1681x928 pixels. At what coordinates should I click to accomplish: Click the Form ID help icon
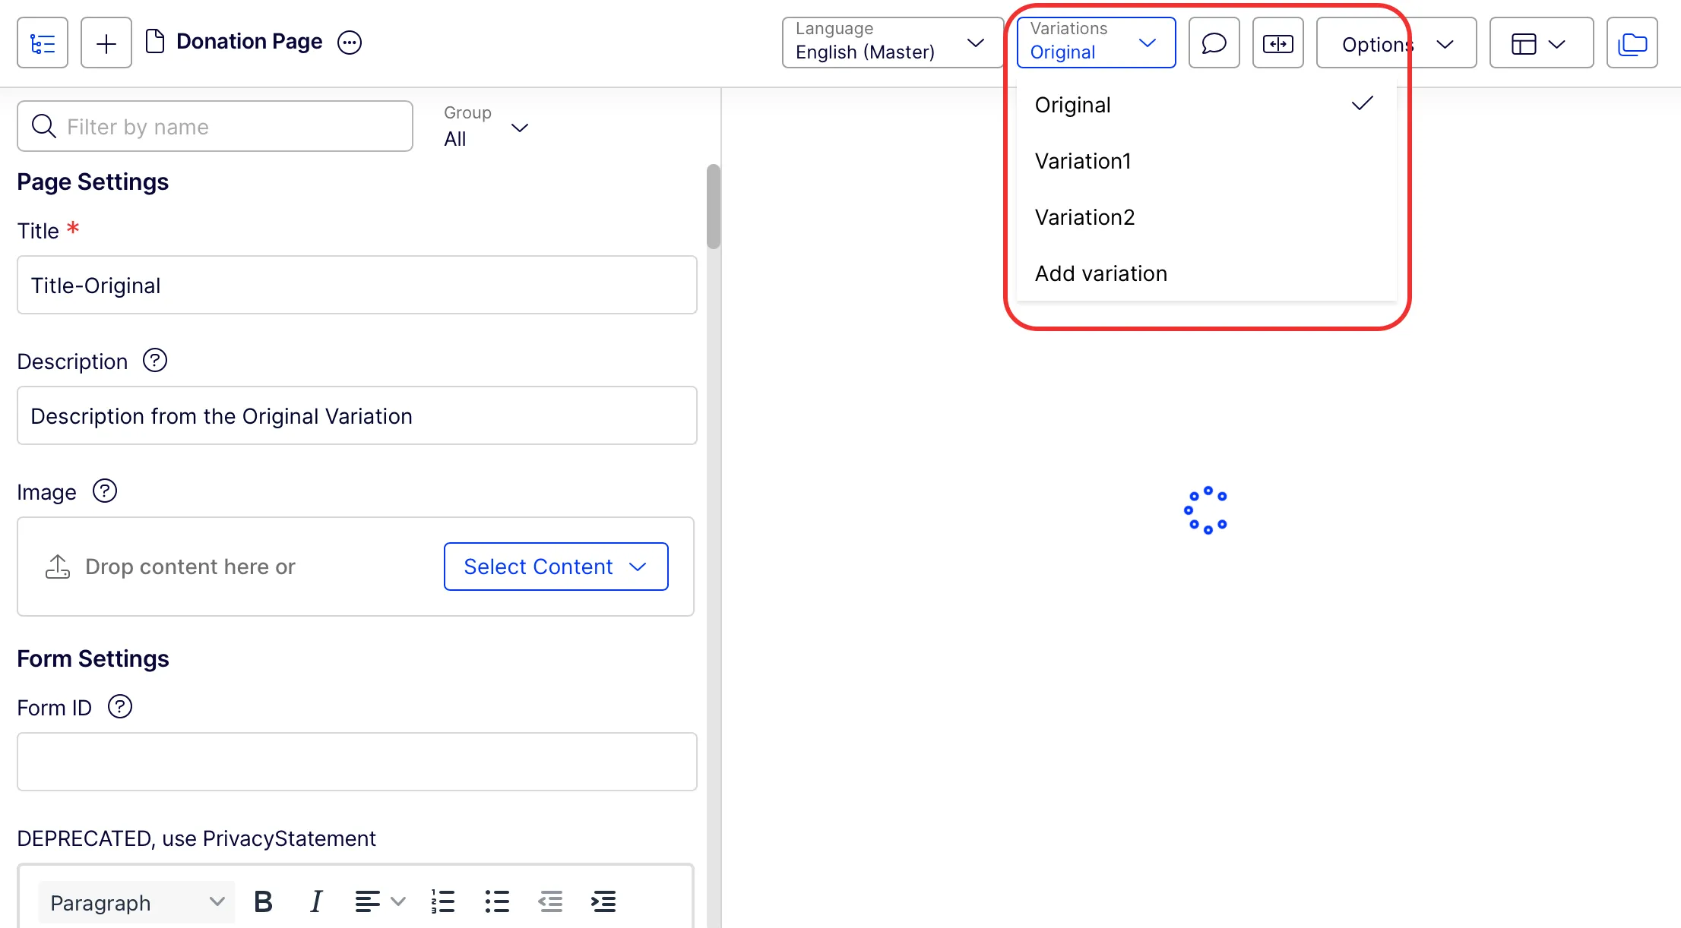(120, 706)
